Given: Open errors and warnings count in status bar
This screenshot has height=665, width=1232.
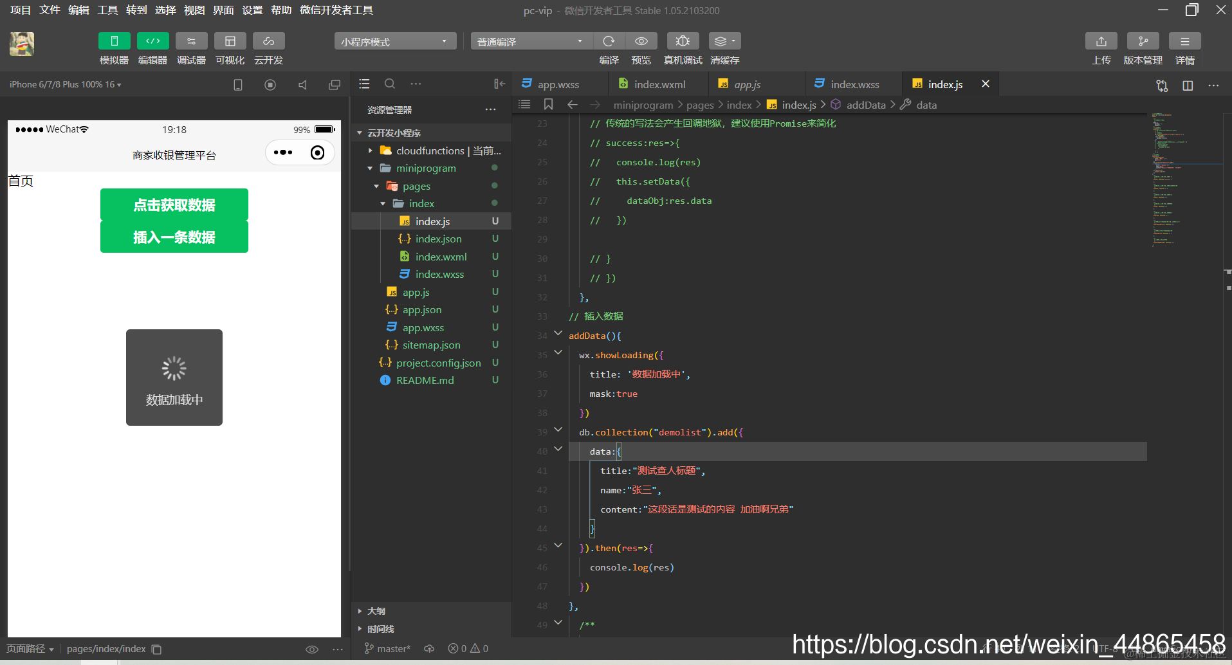Looking at the screenshot, I should (468, 649).
